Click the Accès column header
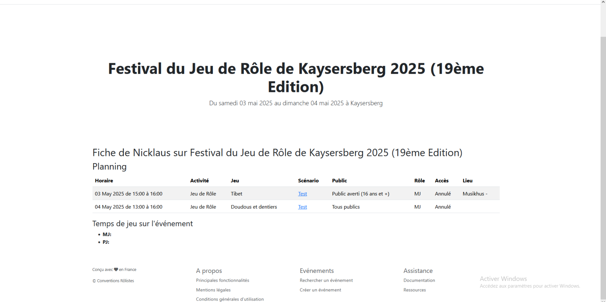This screenshot has width=606, height=302. (441, 181)
